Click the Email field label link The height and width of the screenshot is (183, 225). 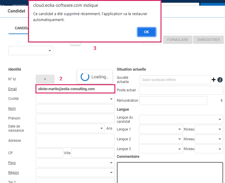(12, 89)
